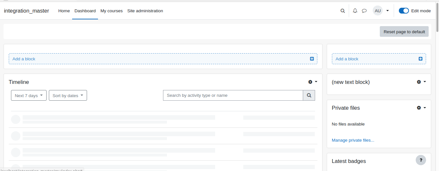Focus the Search by activity type field
The width and height of the screenshot is (439, 171).
tap(233, 95)
